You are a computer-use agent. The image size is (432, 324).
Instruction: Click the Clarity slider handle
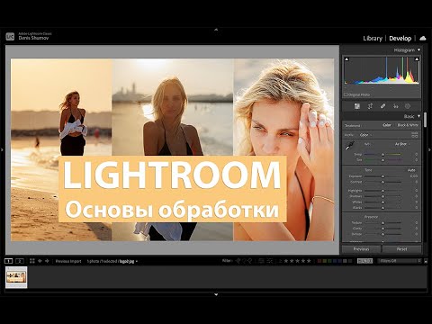coord(382,229)
